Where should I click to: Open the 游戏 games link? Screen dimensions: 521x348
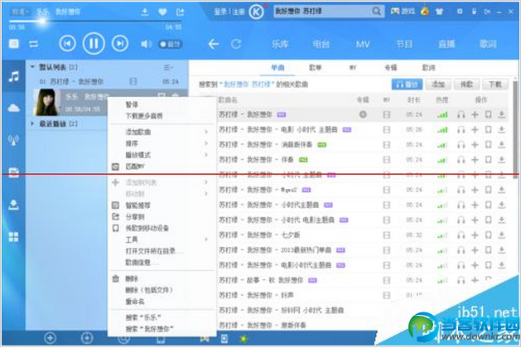point(403,12)
